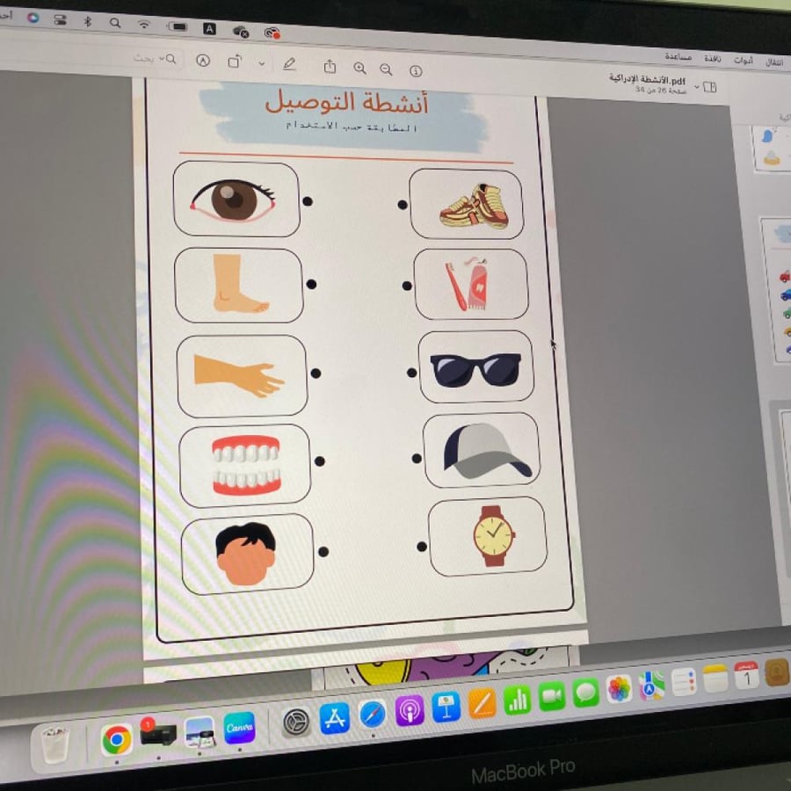Open the انتقال menu

point(773,62)
